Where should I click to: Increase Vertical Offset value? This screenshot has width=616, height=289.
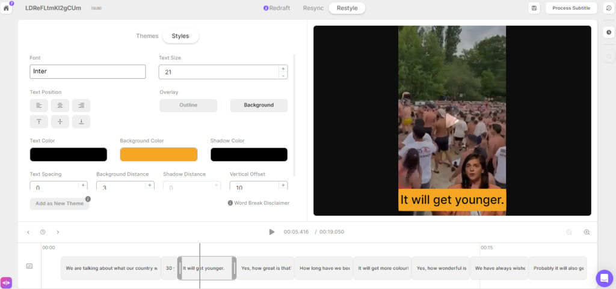283,184
